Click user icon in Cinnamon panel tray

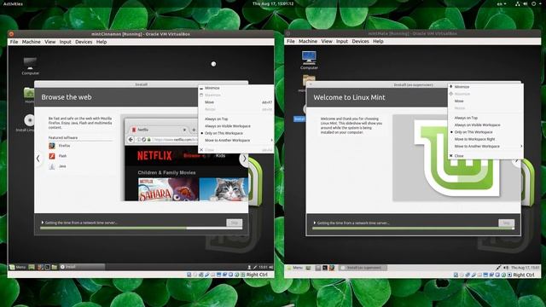(x=249, y=267)
